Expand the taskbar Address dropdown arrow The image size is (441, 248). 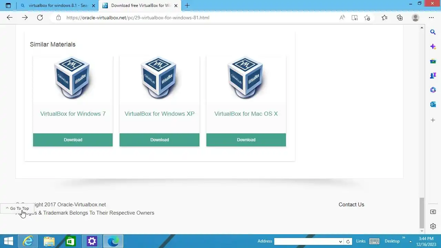[340, 241]
